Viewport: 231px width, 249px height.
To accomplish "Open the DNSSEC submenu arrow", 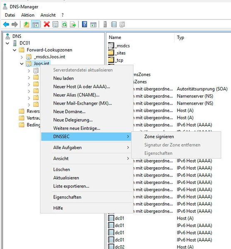I will point(128,137).
